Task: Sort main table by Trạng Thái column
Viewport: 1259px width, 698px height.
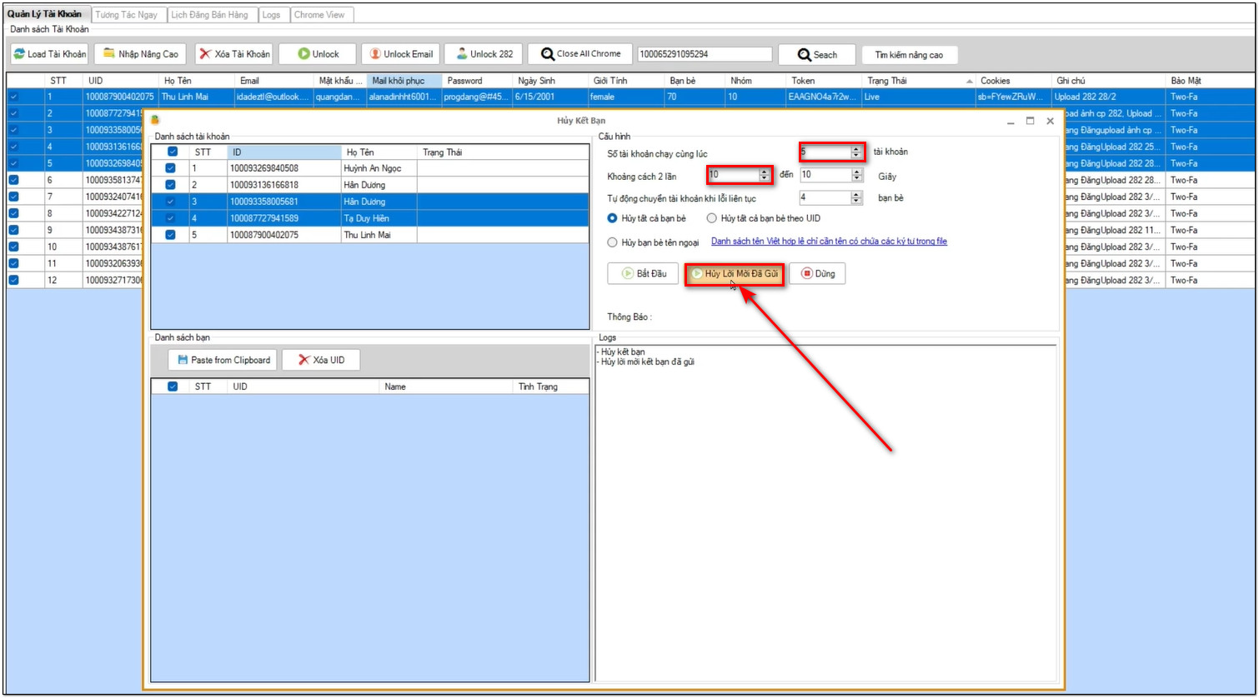Action: pos(919,81)
